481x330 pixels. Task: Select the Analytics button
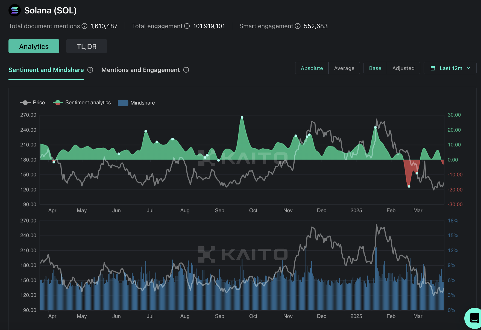point(34,46)
